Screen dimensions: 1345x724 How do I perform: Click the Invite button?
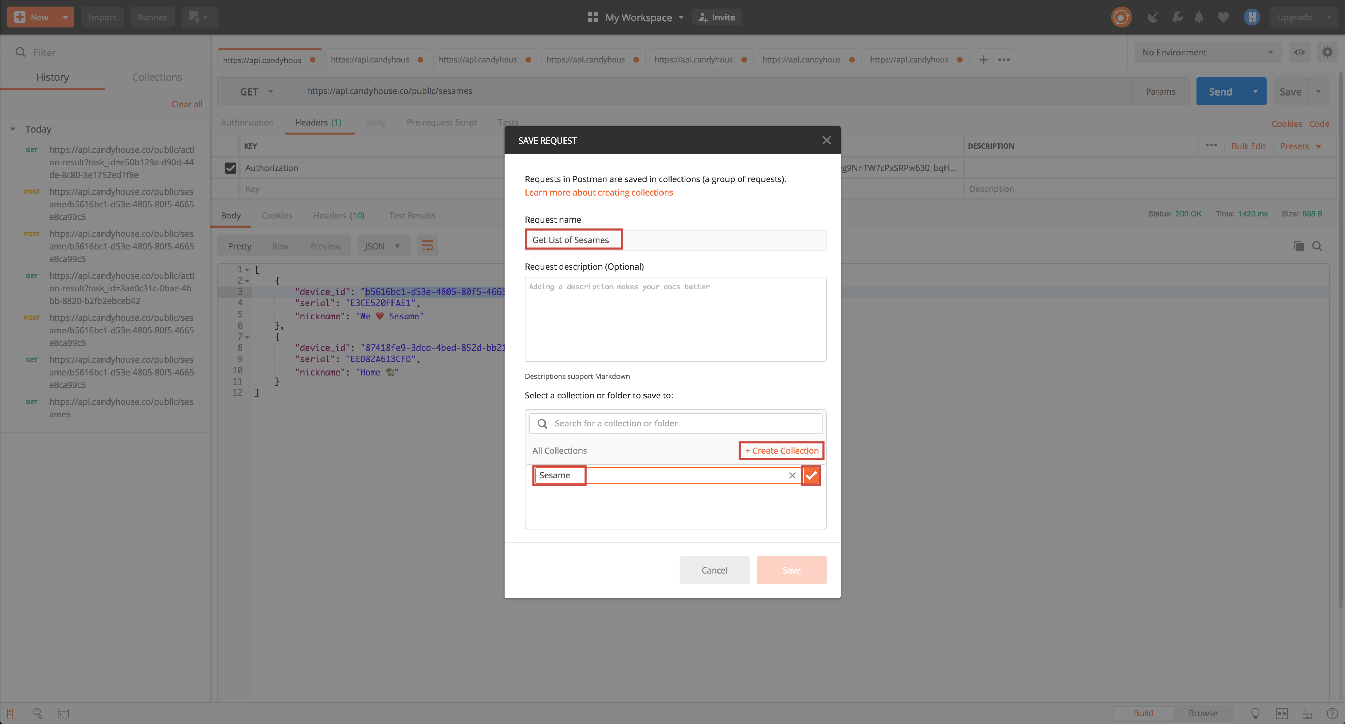tap(716, 17)
